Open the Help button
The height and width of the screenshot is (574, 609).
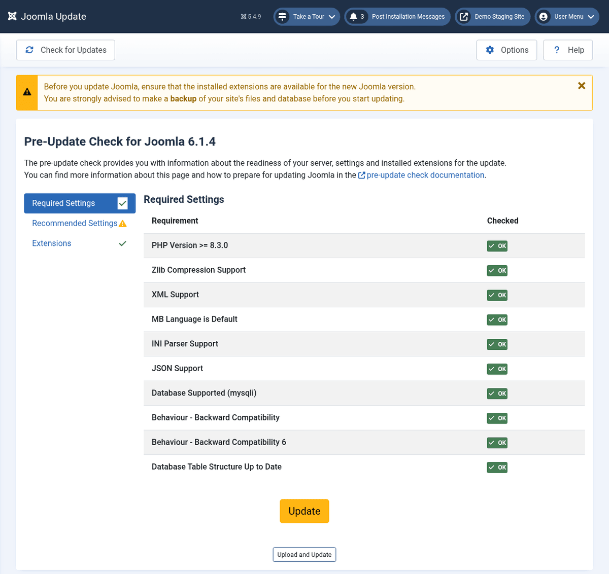coord(568,50)
